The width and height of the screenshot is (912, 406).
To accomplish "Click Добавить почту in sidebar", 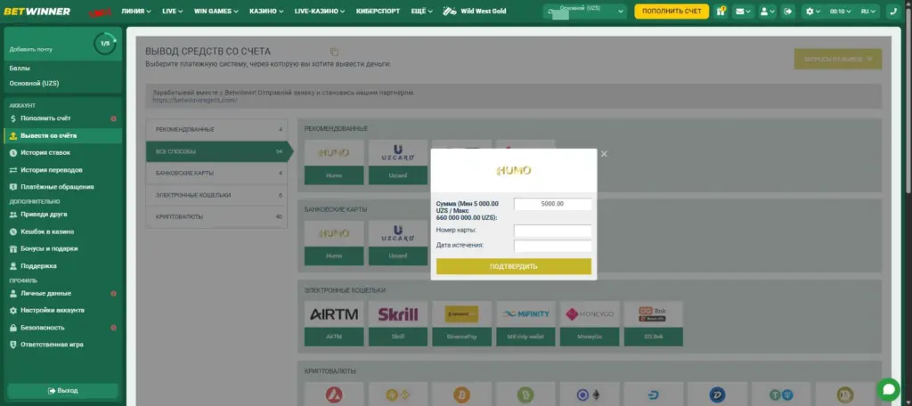I will point(31,50).
